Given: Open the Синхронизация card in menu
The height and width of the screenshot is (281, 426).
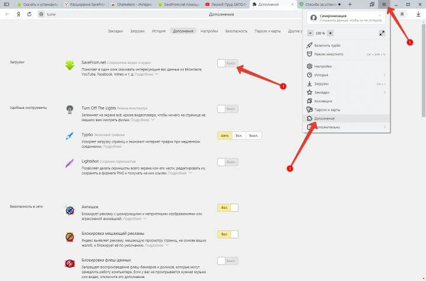Looking at the screenshot, I should 346,18.
